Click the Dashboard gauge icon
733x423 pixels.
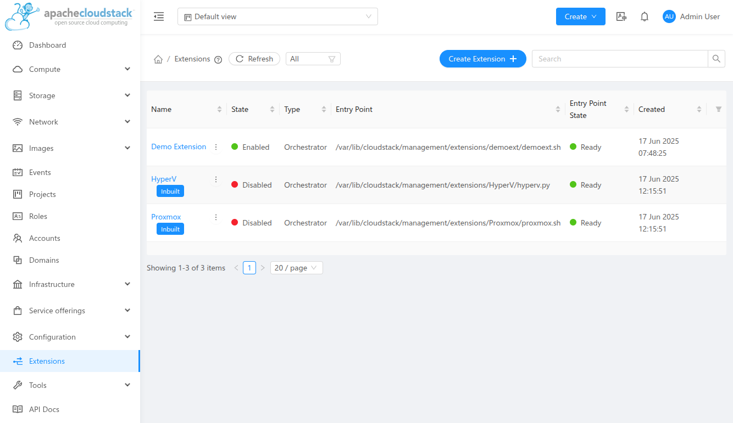coord(18,45)
